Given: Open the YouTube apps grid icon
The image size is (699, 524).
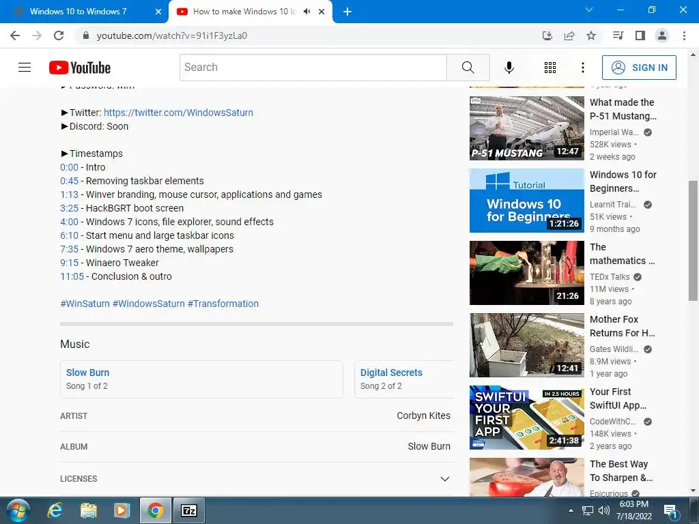Looking at the screenshot, I should 550,68.
